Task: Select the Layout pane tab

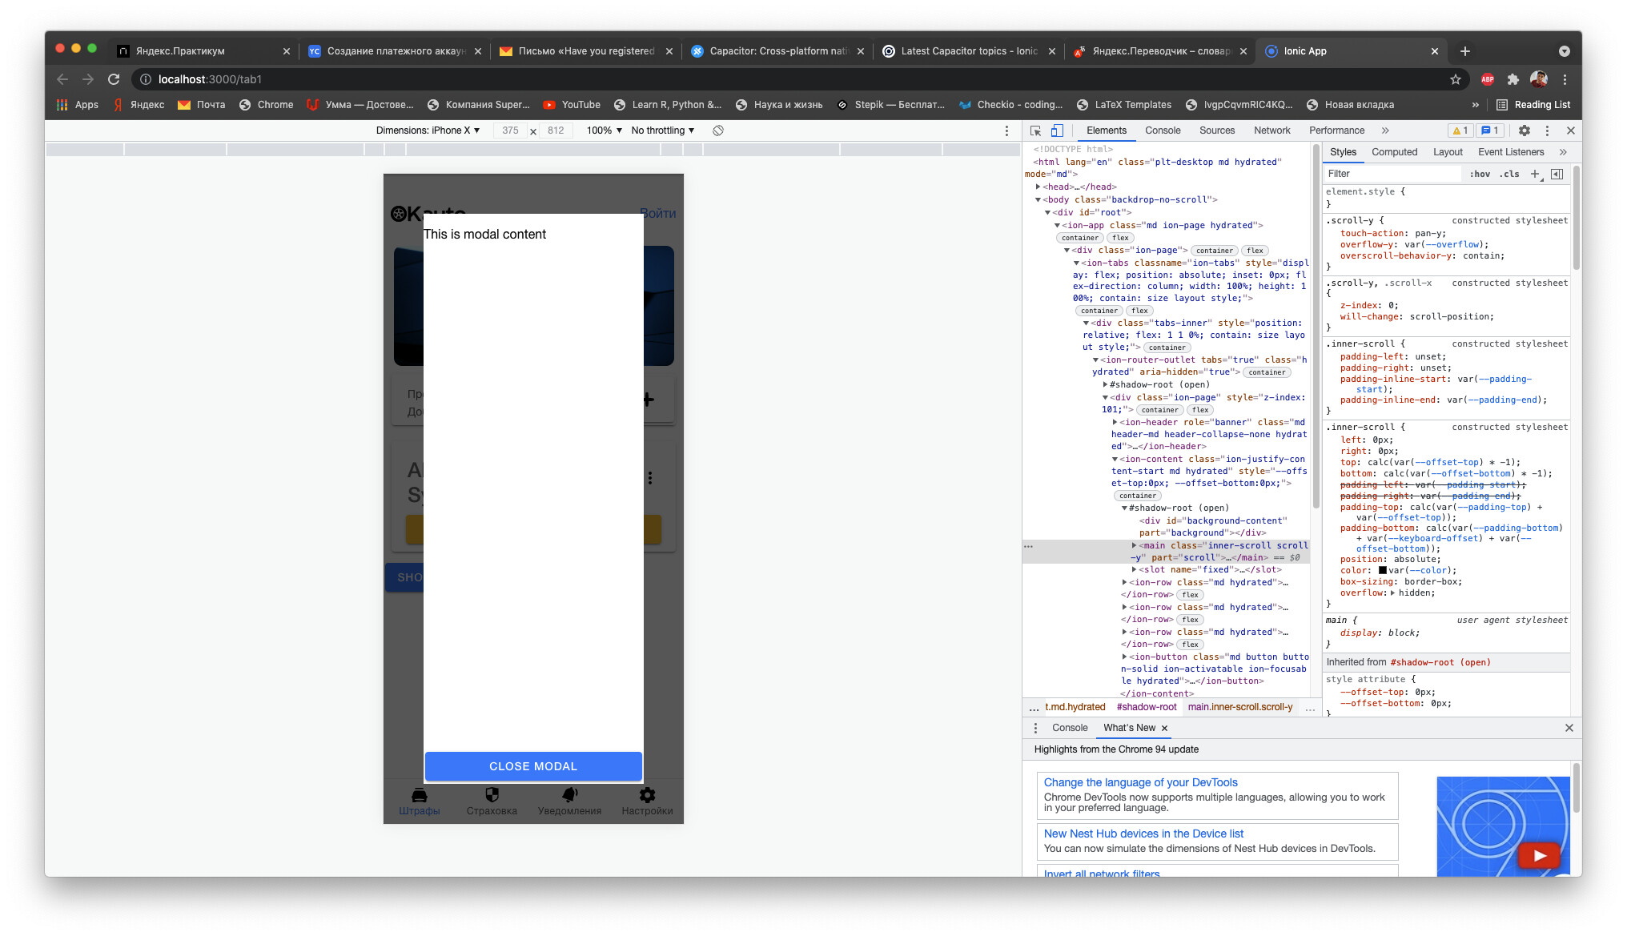Action: click(1448, 152)
